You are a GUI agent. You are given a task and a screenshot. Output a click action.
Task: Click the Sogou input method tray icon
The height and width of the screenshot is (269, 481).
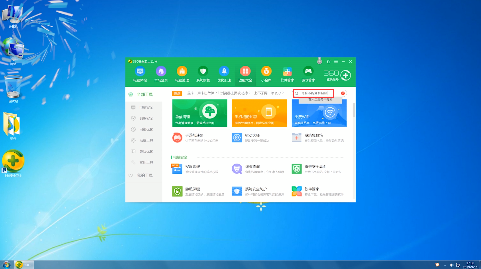coord(437,265)
